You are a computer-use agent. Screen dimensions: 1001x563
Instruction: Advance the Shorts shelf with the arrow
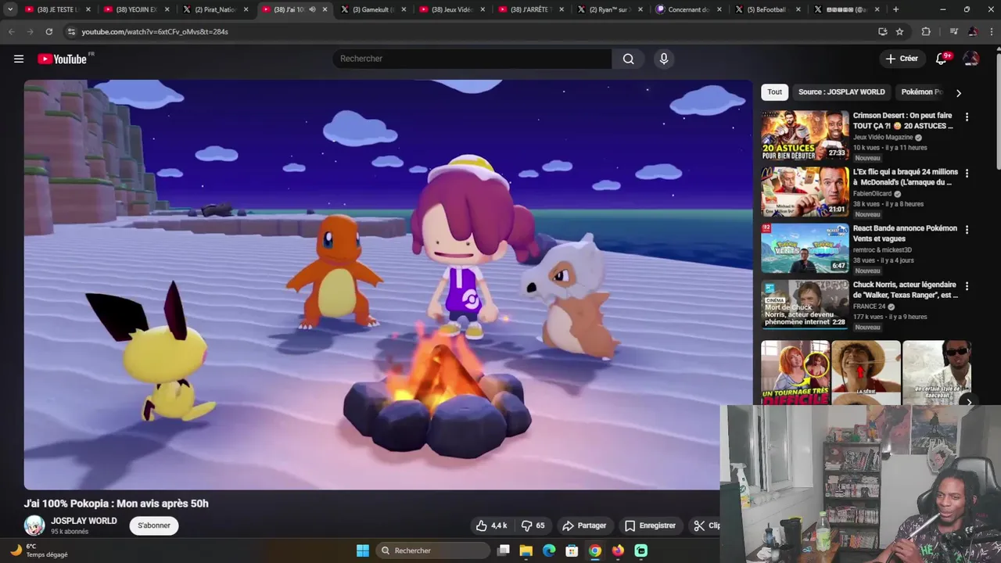tap(968, 403)
